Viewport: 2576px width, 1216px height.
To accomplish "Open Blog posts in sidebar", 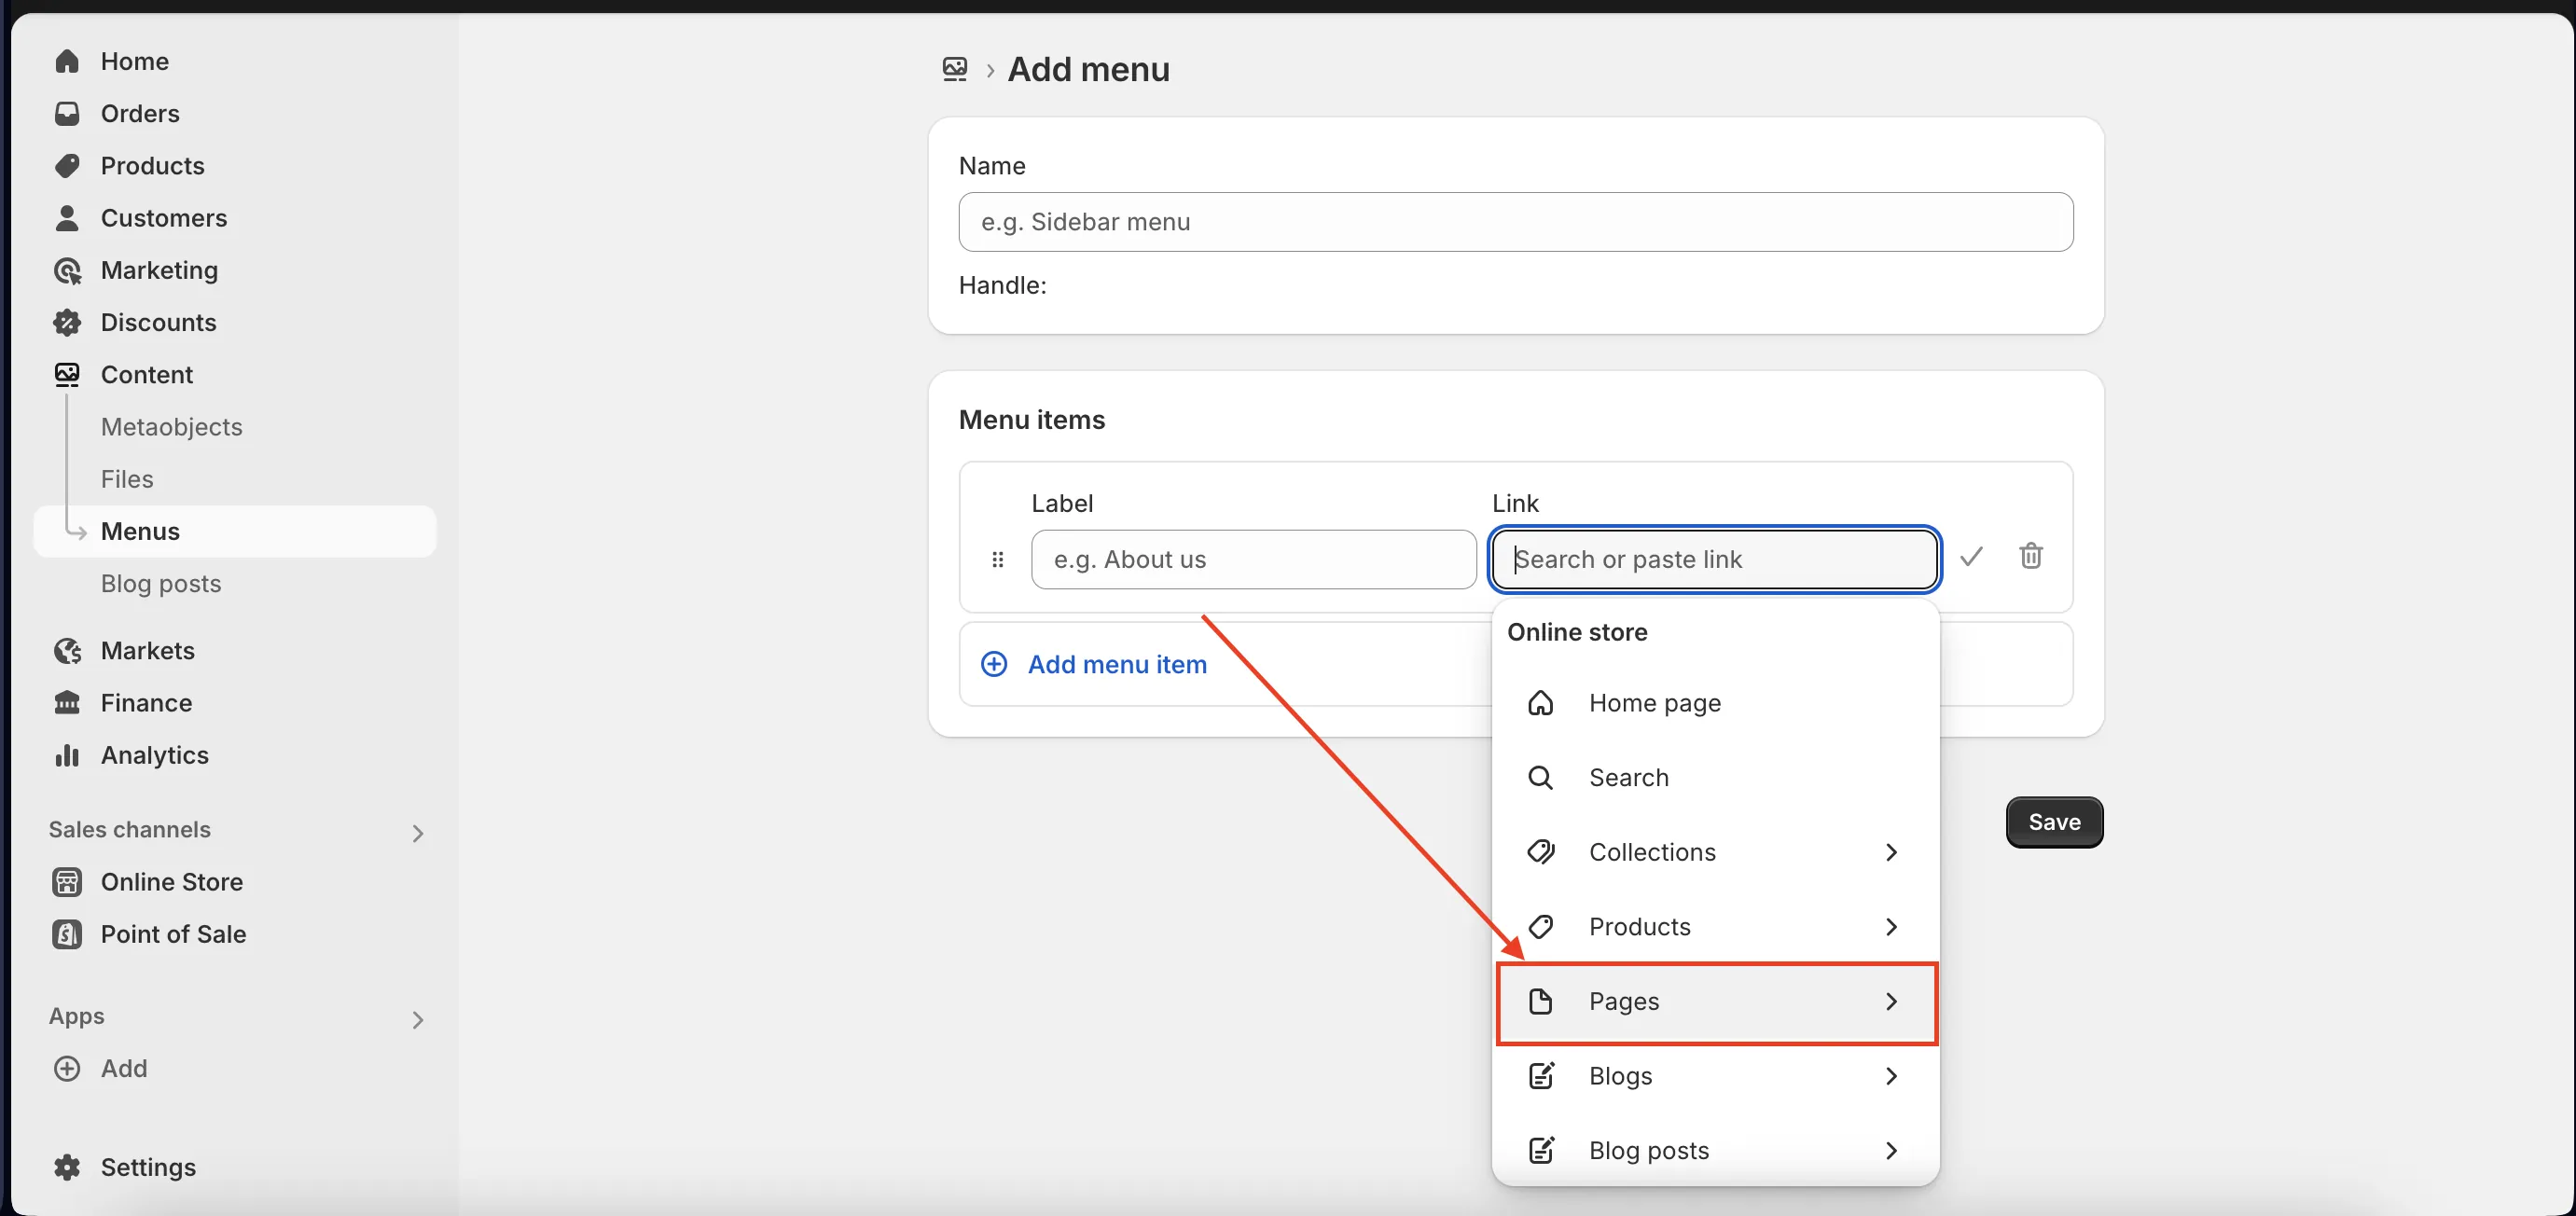I will point(161,583).
